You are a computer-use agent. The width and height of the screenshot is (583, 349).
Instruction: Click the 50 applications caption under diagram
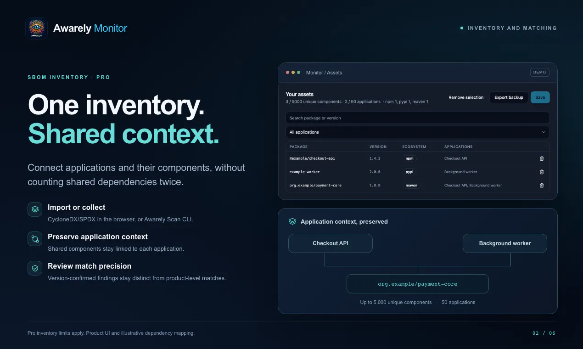tap(459, 302)
